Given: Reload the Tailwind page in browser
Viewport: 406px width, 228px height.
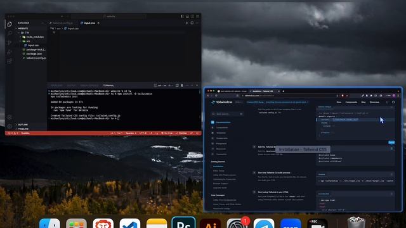Looking at the screenshot, I should click(x=216, y=96).
